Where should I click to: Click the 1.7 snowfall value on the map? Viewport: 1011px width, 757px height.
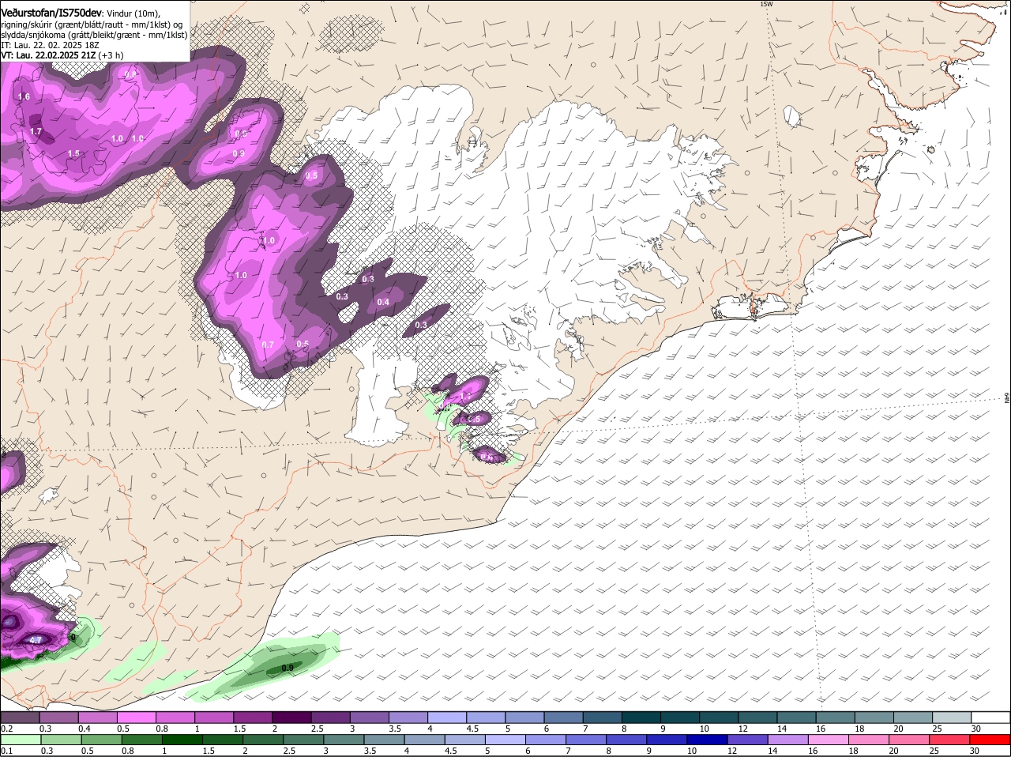36,131
